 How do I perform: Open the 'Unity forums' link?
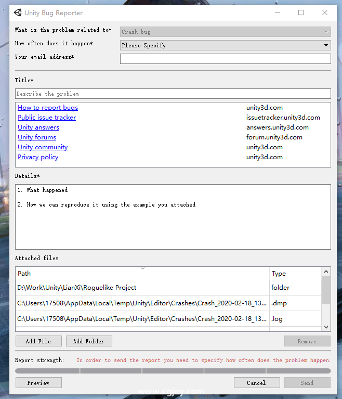coord(37,137)
